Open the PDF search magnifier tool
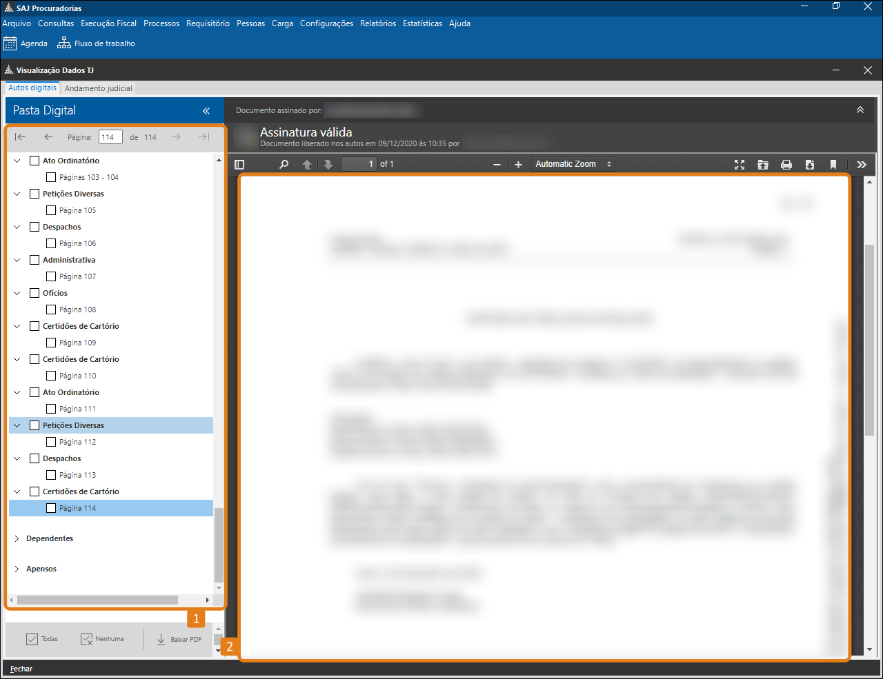 (284, 165)
